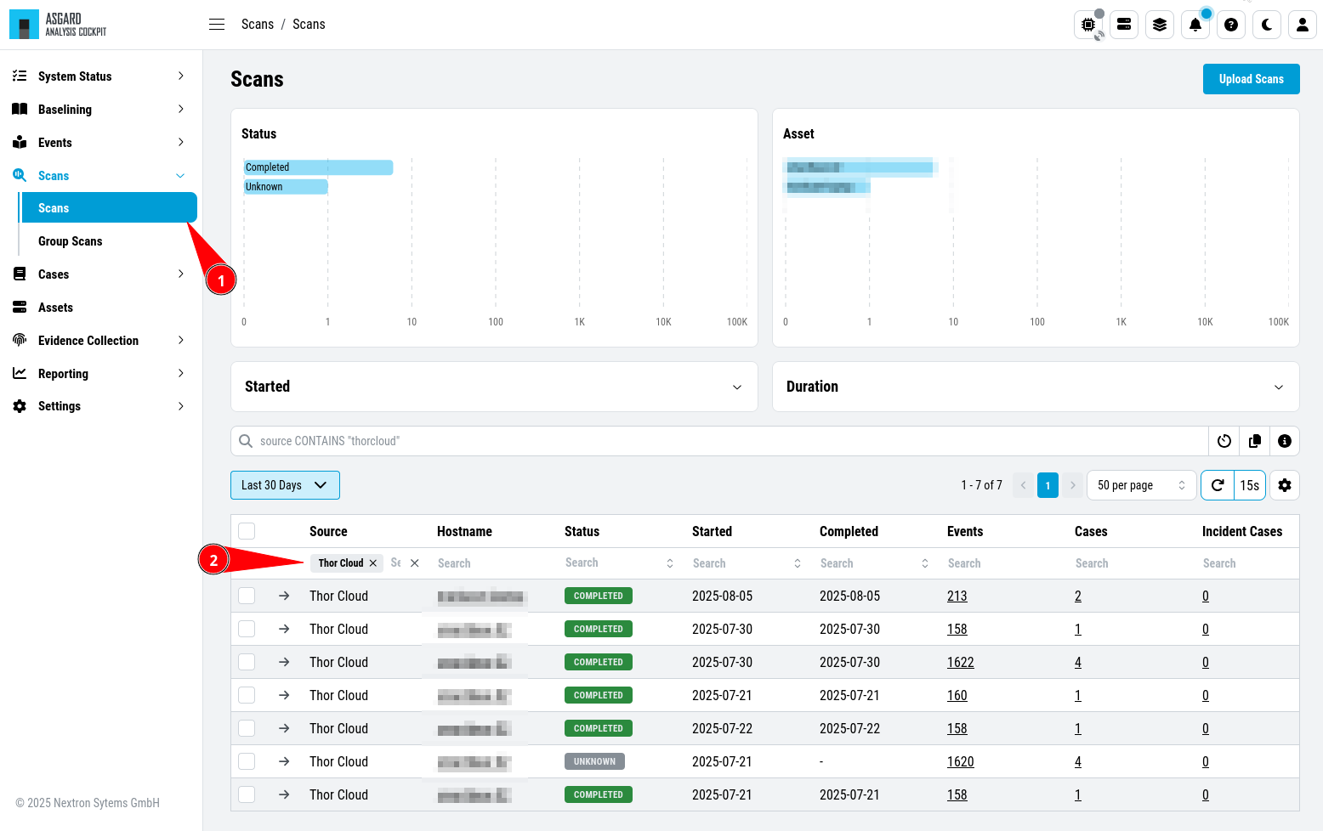Check the select-all checkbox in header
1323x831 pixels.
[x=247, y=531]
